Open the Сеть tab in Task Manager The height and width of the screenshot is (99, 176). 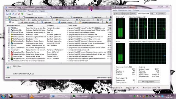pyautogui.click(x=152, y=14)
